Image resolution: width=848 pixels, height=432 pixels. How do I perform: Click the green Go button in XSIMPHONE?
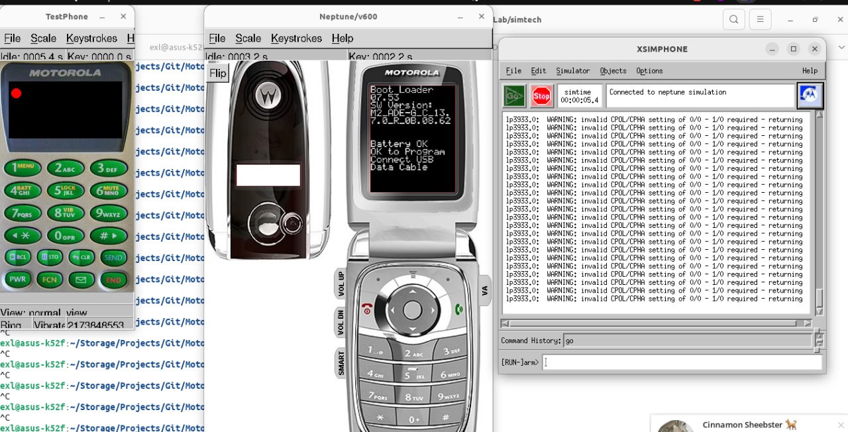[x=515, y=96]
